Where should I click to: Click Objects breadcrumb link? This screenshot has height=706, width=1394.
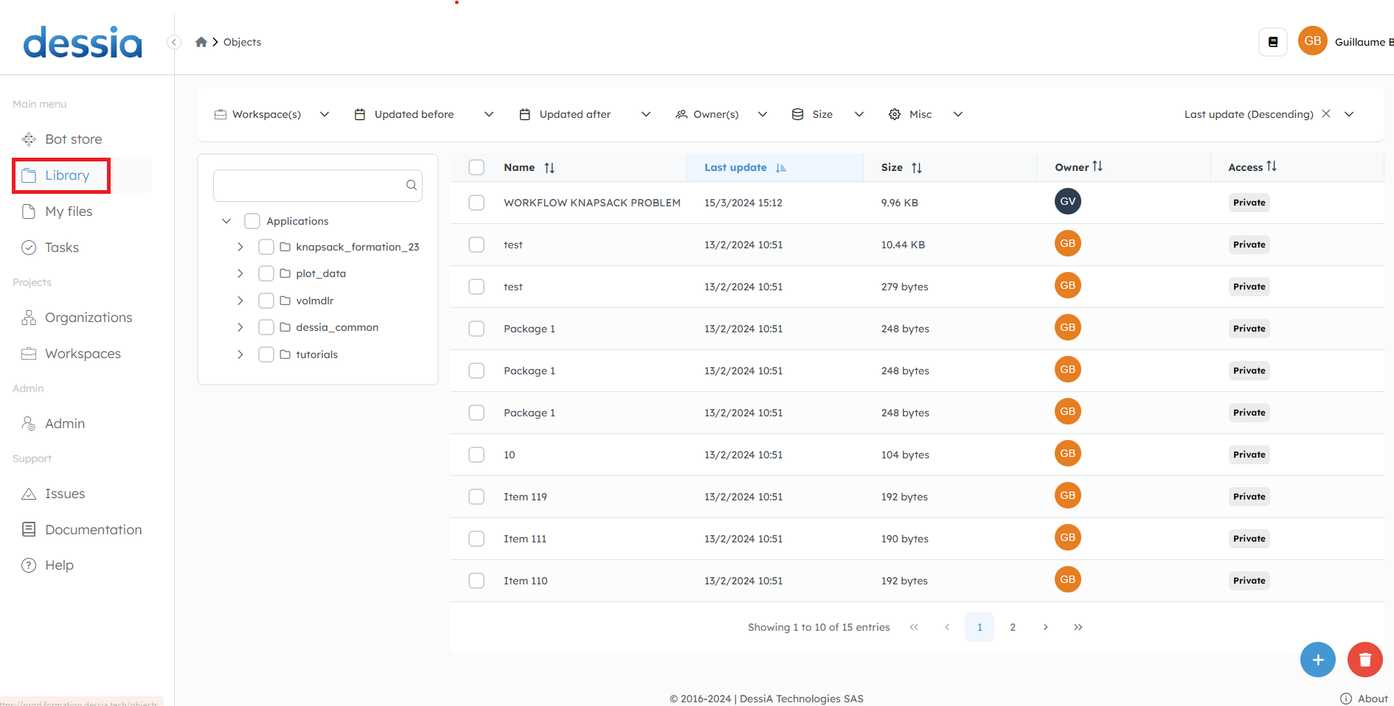(x=242, y=42)
